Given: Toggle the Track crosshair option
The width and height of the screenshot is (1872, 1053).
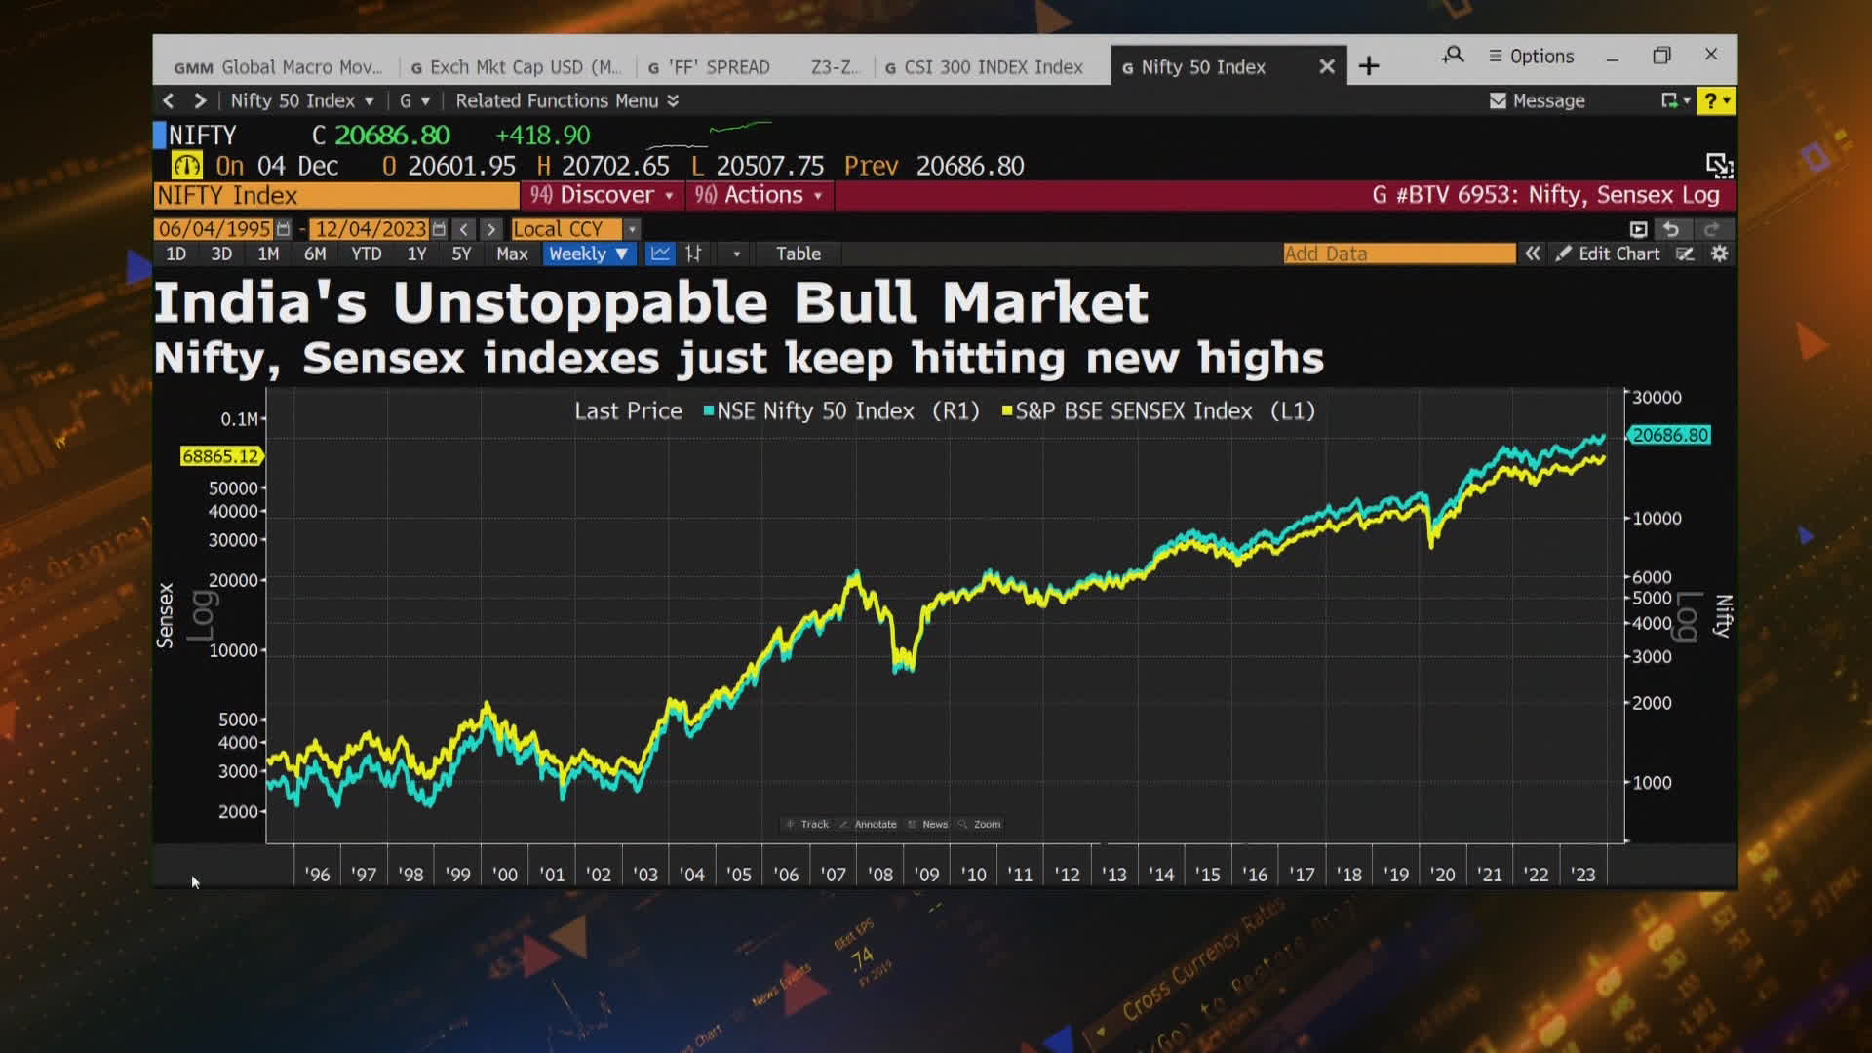Looking at the screenshot, I should 807,824.
